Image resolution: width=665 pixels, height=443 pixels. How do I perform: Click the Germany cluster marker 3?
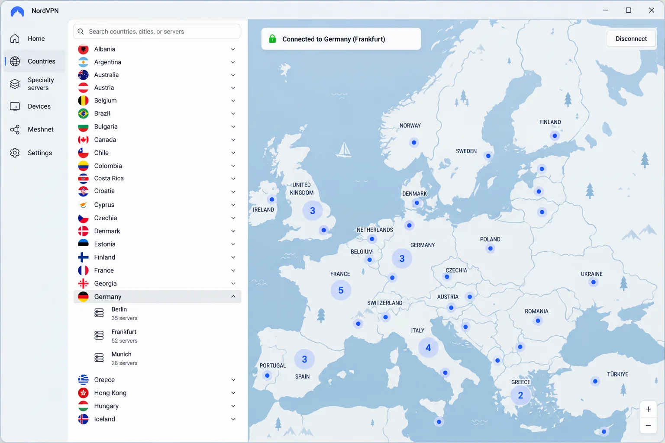coord(402,259)
